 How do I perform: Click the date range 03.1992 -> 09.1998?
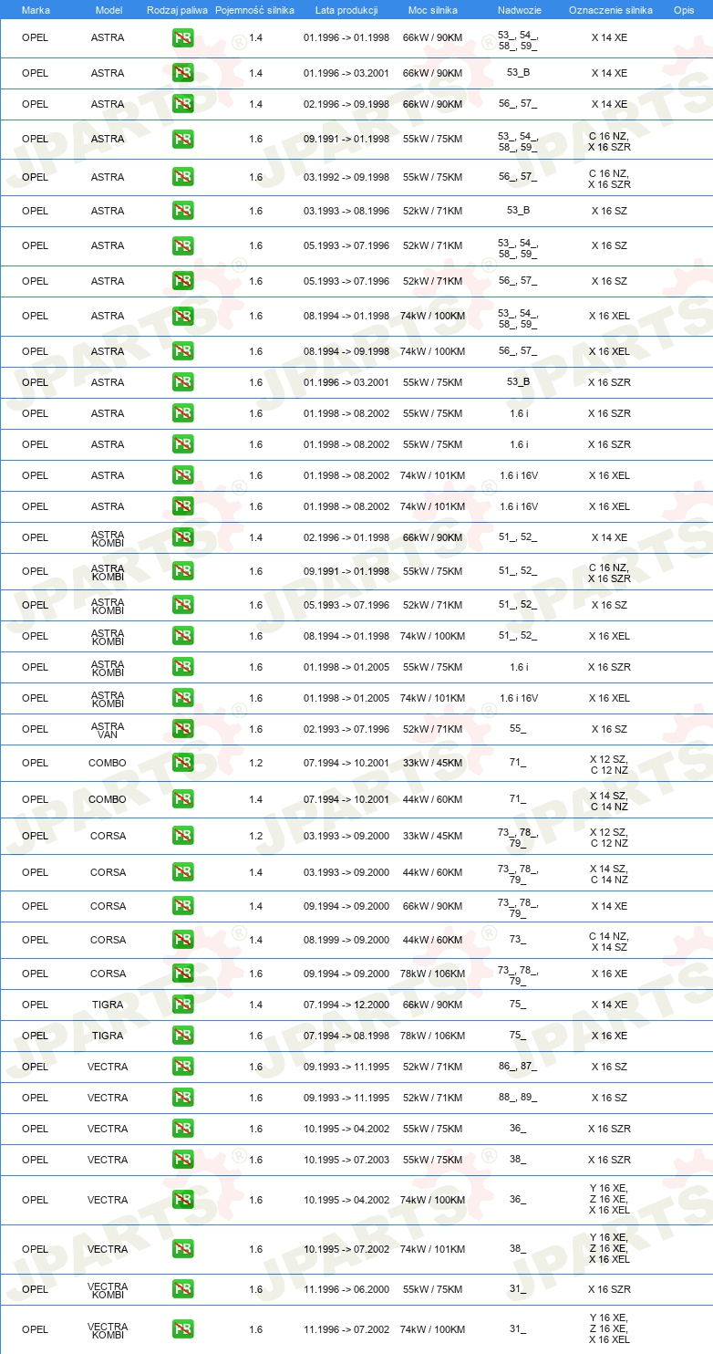click(x=346, y=177)
